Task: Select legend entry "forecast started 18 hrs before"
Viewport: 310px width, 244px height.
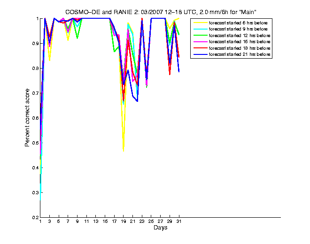Action: tap(240, 48)
